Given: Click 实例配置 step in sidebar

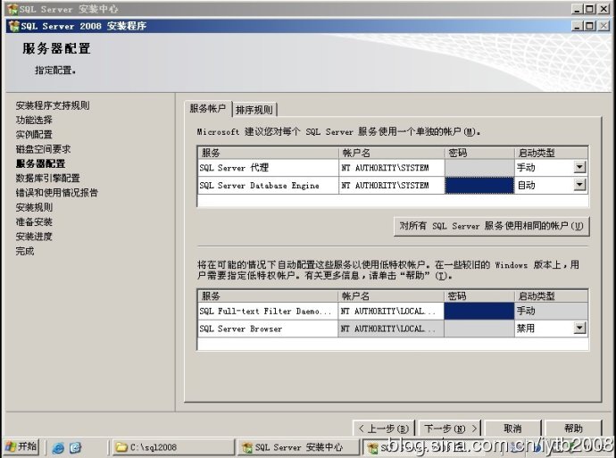Looking at the screenshot, I should tap(34, 134).
